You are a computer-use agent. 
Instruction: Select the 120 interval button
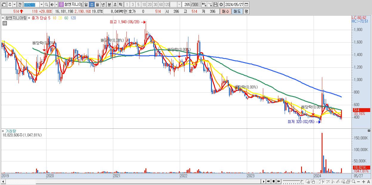[167, 4]
